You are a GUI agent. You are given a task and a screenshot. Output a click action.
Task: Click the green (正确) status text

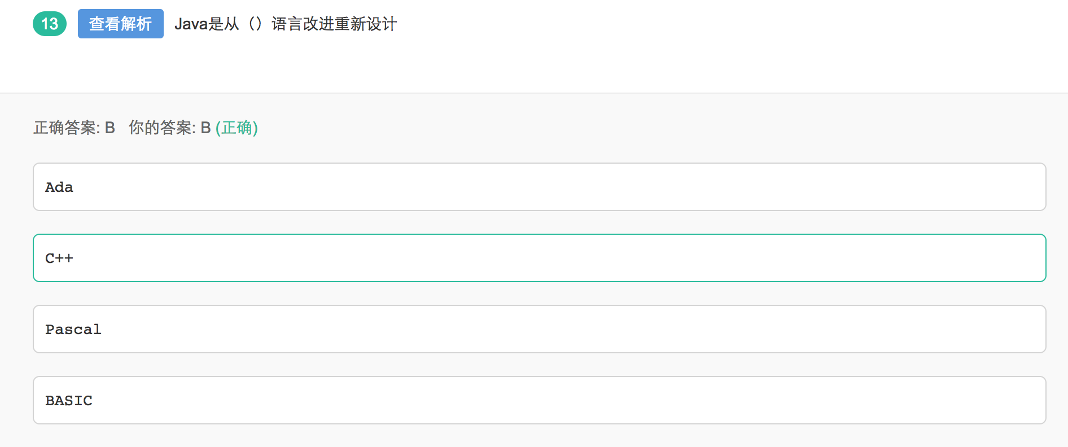pos(237,128)
